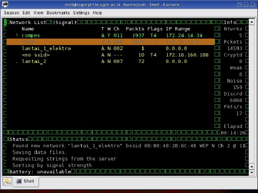The height and width of the screenshot is (193, 258).
Task: Click the Status panel title
Action: click(19, 139)
